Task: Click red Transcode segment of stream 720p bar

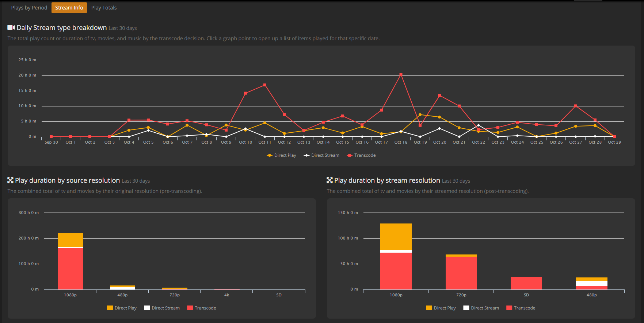Action: pos(461,273)
